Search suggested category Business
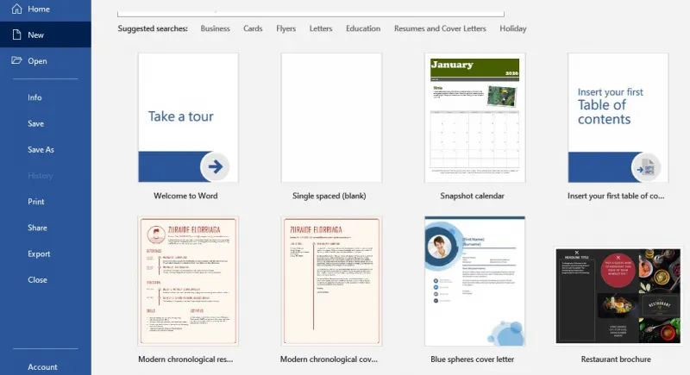The width and height of the screenshot is (690, 375). pos(215,28)
